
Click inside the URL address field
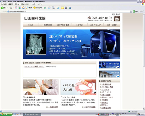pos(69,11)
